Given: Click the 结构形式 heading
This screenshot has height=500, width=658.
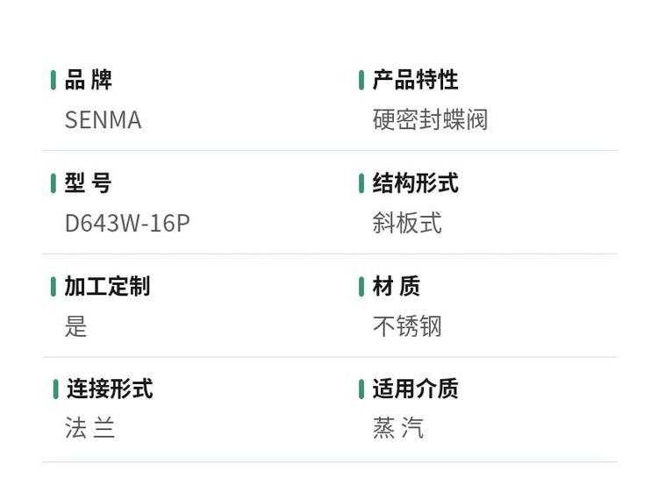Looking at the screenshot, I should [415, 184].
